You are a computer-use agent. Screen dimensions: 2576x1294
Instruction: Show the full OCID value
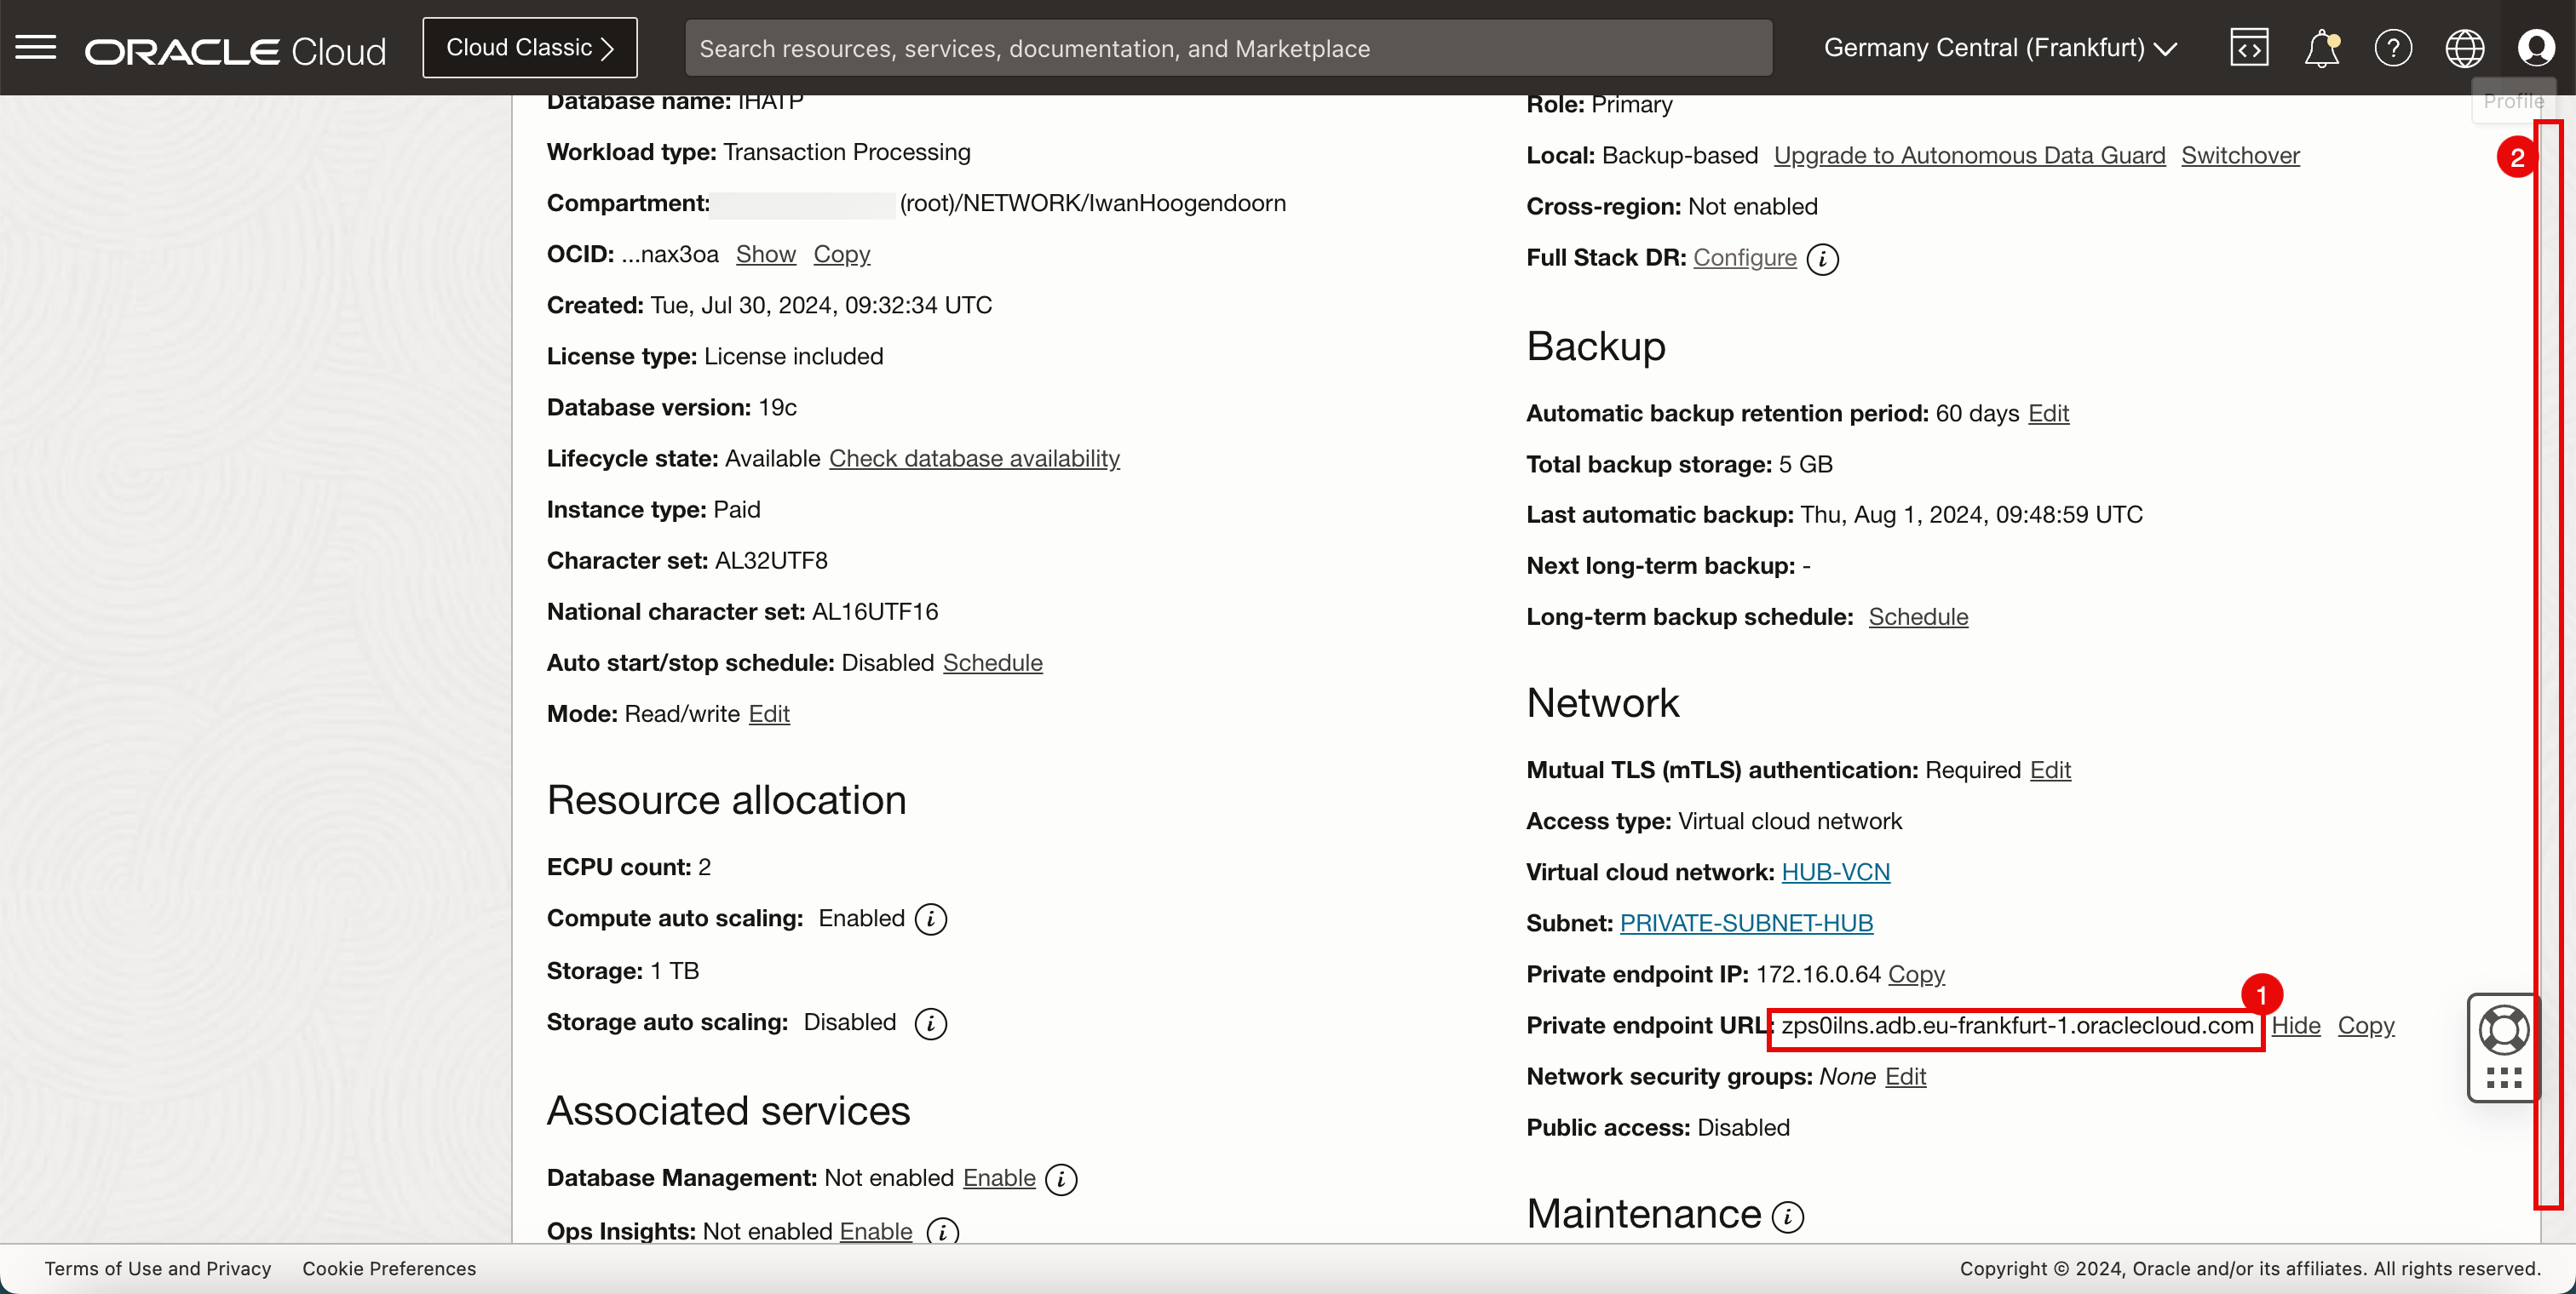765,254
